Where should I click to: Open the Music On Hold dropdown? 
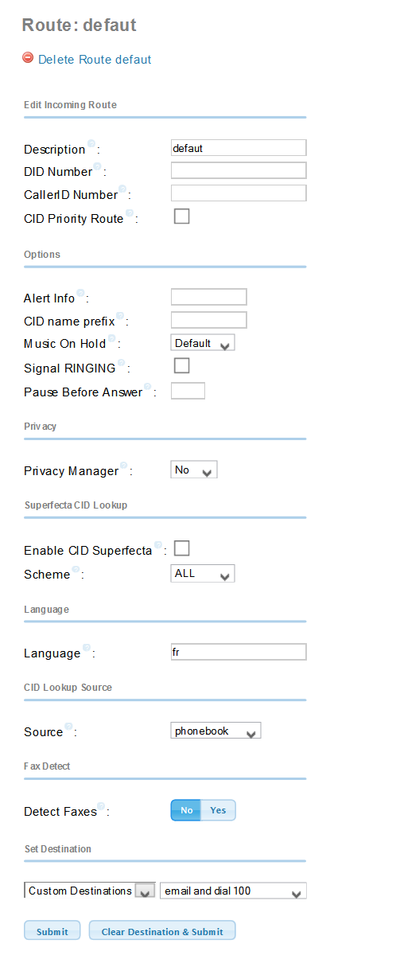(203, 343)
